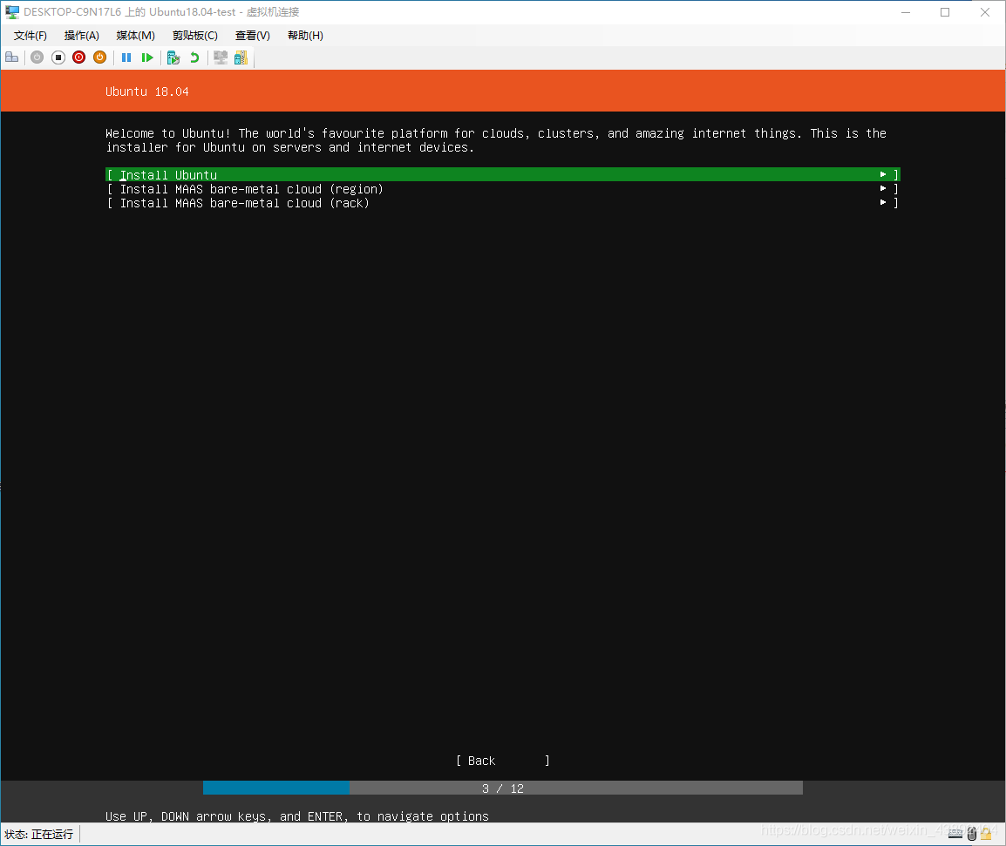Click the green Revert arrow icon
Viewport: 1006px width, 846px height.
[x=194, y=58]
